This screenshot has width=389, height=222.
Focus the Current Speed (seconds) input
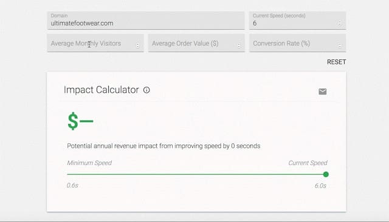[297, 21]
